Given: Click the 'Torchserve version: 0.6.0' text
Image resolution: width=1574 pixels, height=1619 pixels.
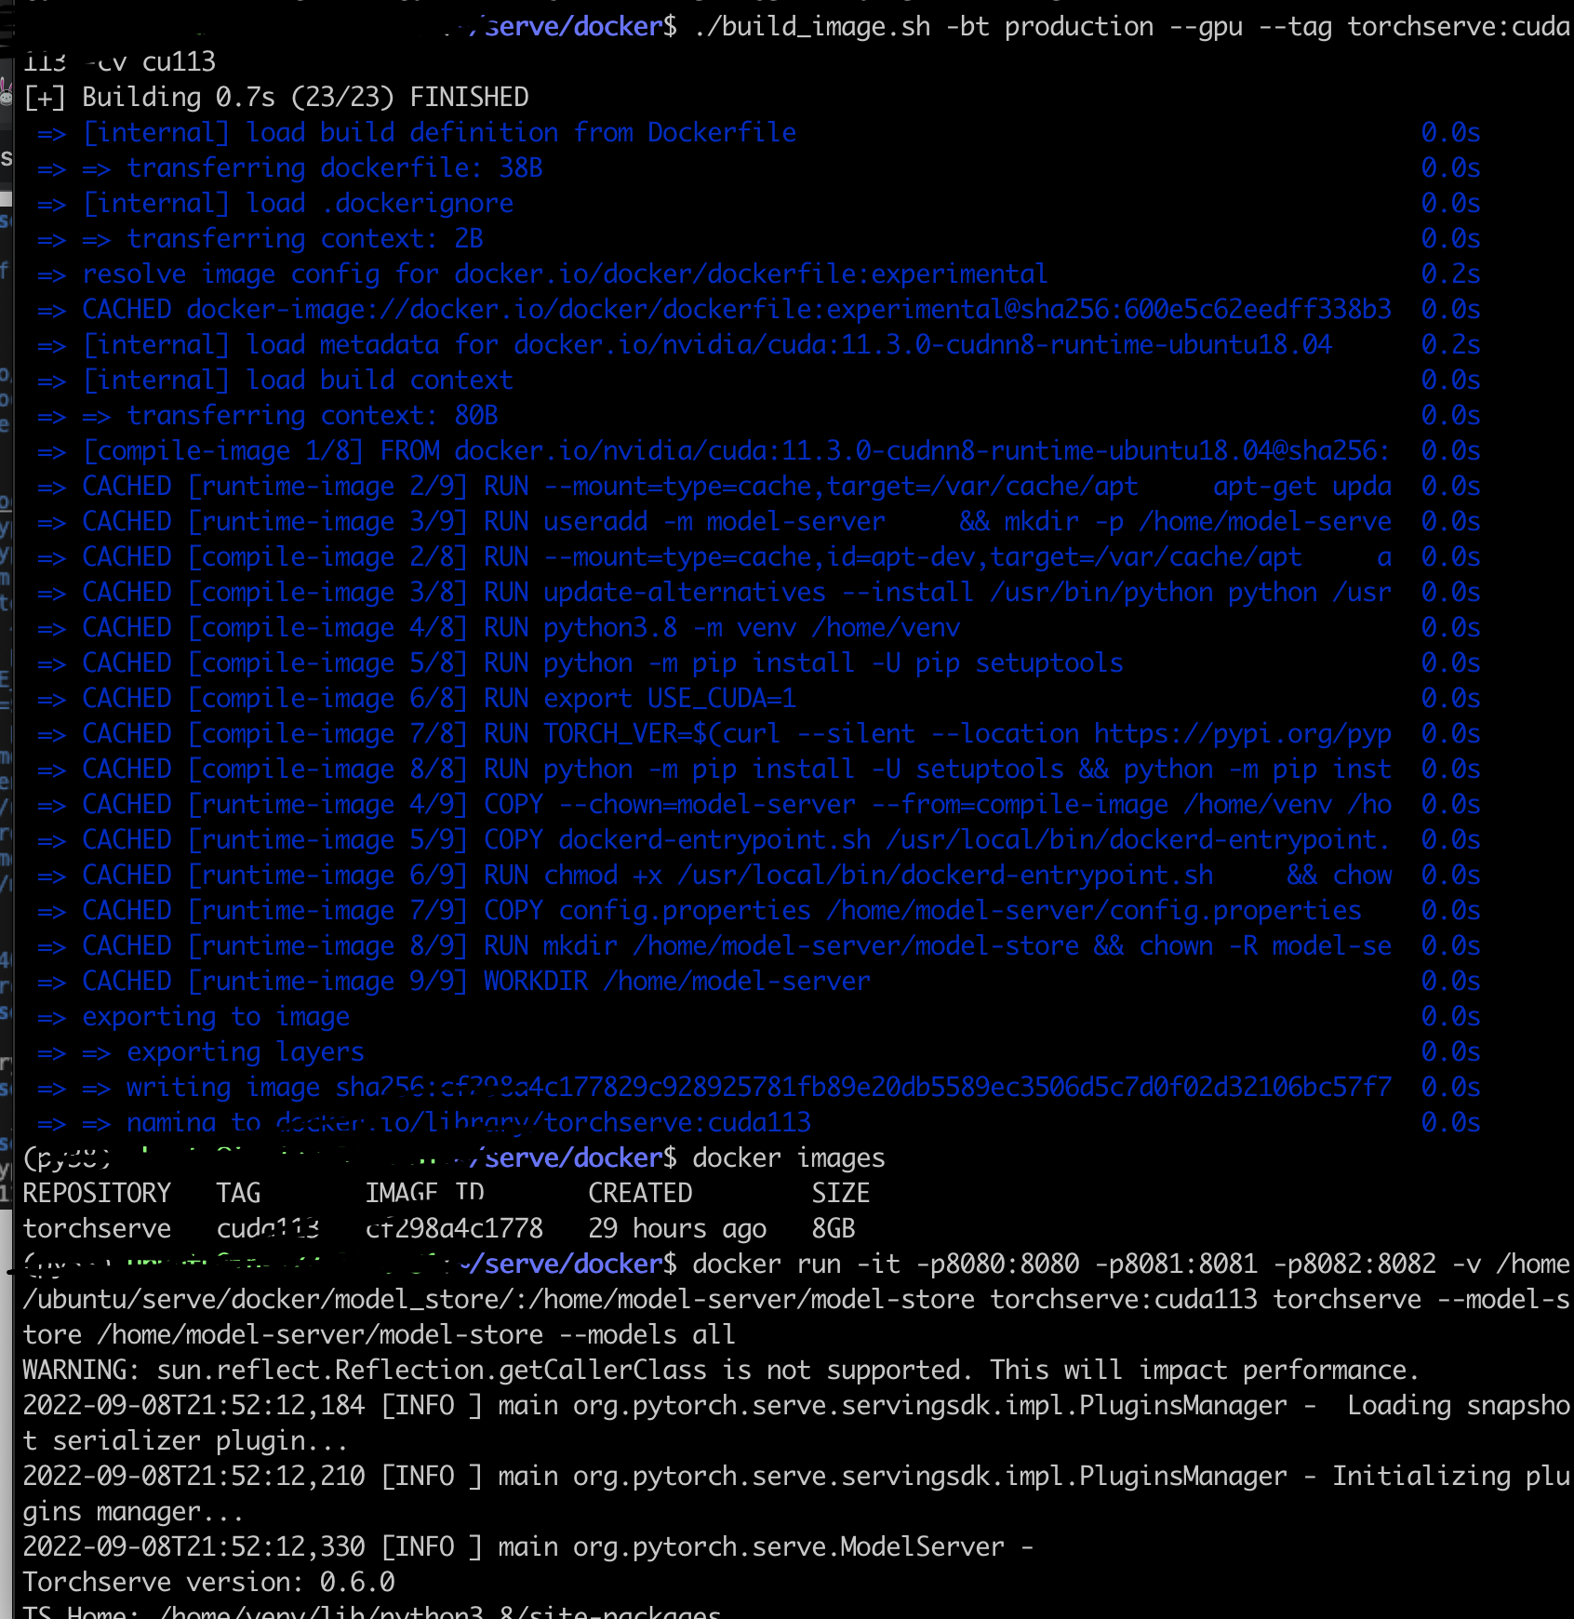Looking at the screenshot, I should 208,1582.
